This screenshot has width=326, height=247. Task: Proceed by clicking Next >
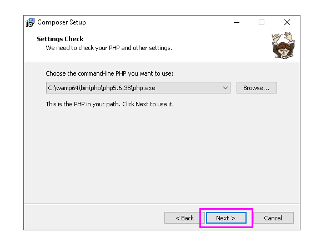pyautogui.click(x=226, y=218)
